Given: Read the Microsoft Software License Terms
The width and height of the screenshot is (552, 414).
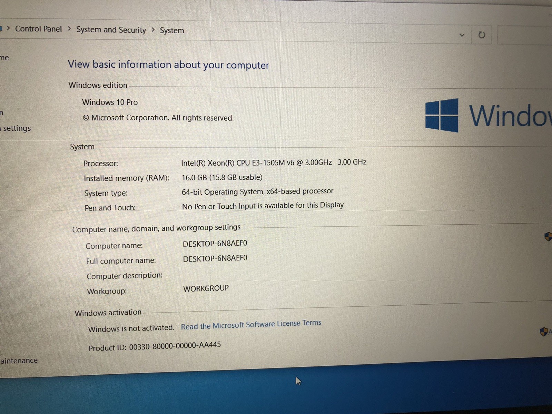Looking at the screenshot, I should pyautogui.click(x=251, y=325).
